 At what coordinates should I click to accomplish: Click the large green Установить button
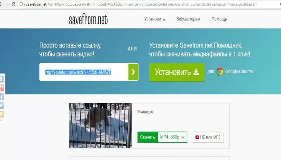[177, 72]
